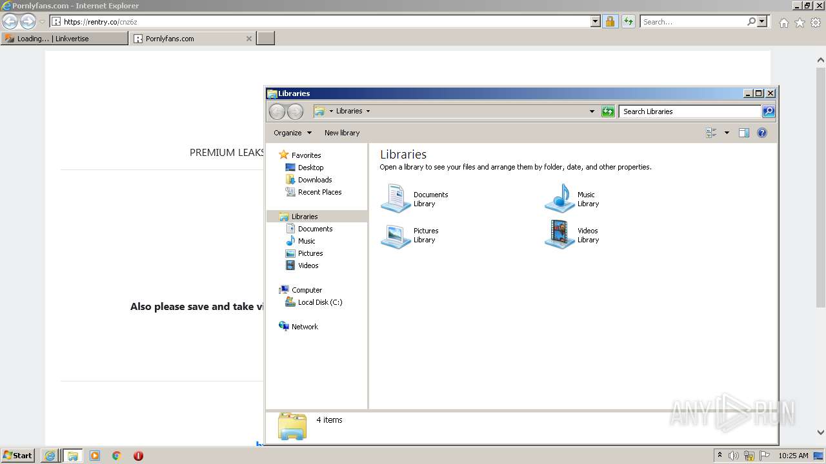The height and width of the screenshot is (464, 826).
Task: Open the Videos library icon in main pane
Action: pyautogui.click(x=559, y=235)
